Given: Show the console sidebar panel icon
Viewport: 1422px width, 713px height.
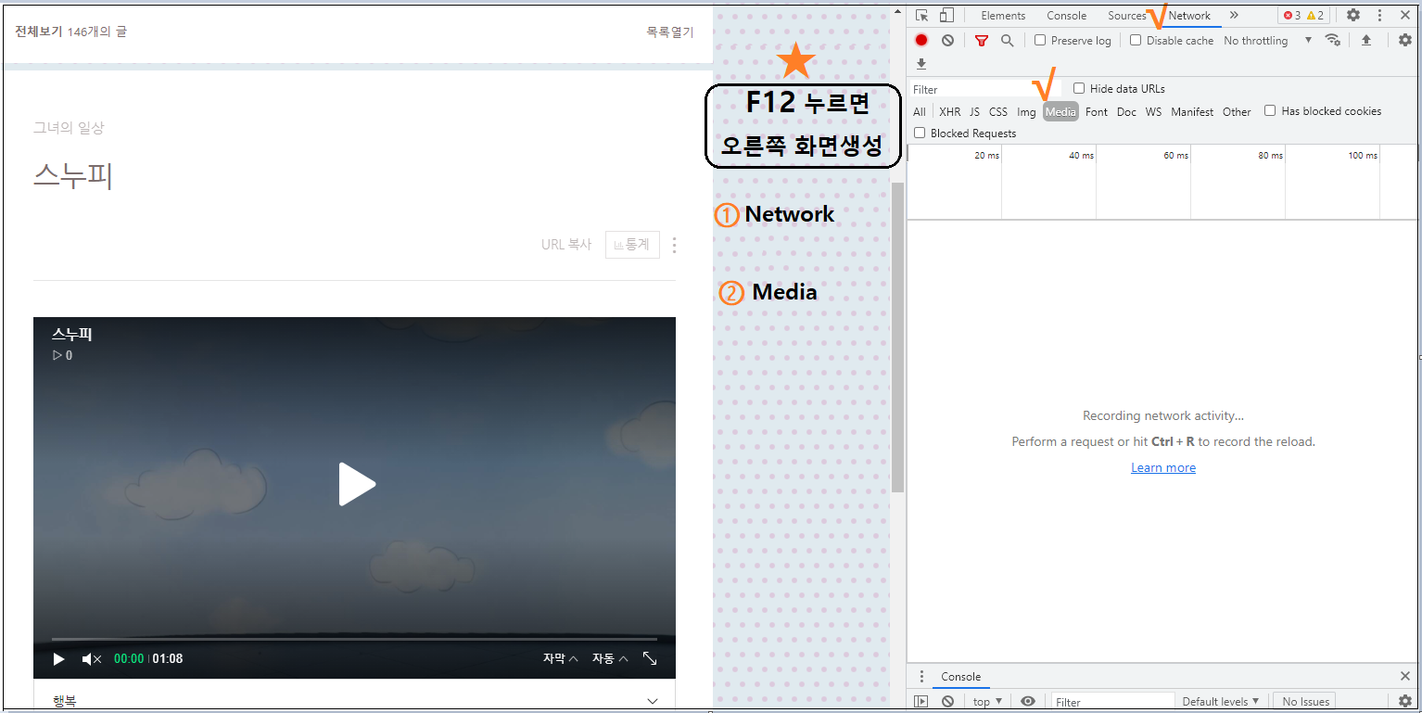Looking at the screenshot, I should point(920,702).
